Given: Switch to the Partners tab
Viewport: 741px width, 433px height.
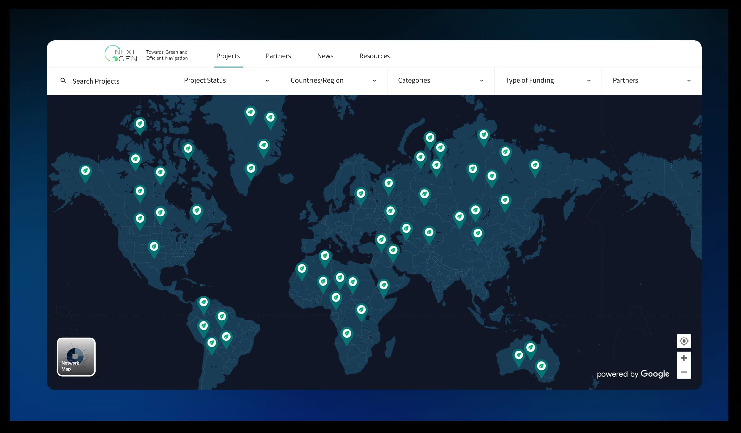Looking at the screenshot, I should (278, 56).
